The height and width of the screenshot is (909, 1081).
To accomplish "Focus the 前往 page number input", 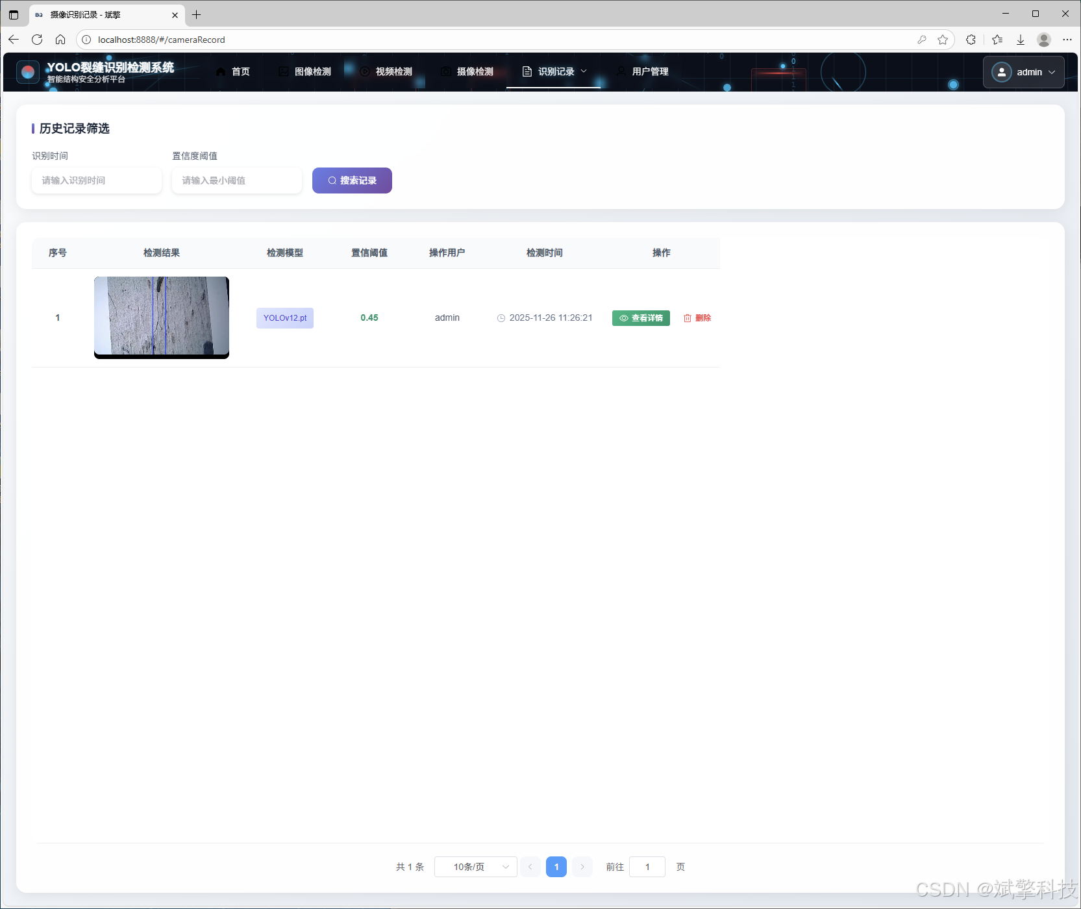I will pos(647,867).
